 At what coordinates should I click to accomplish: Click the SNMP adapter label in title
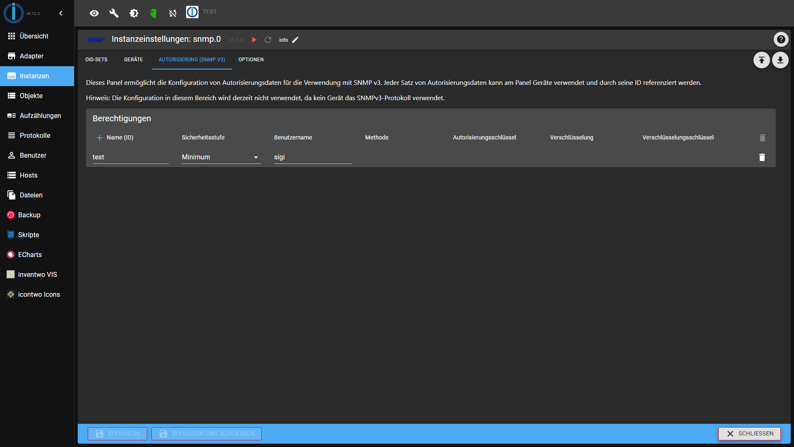point(96,40)
